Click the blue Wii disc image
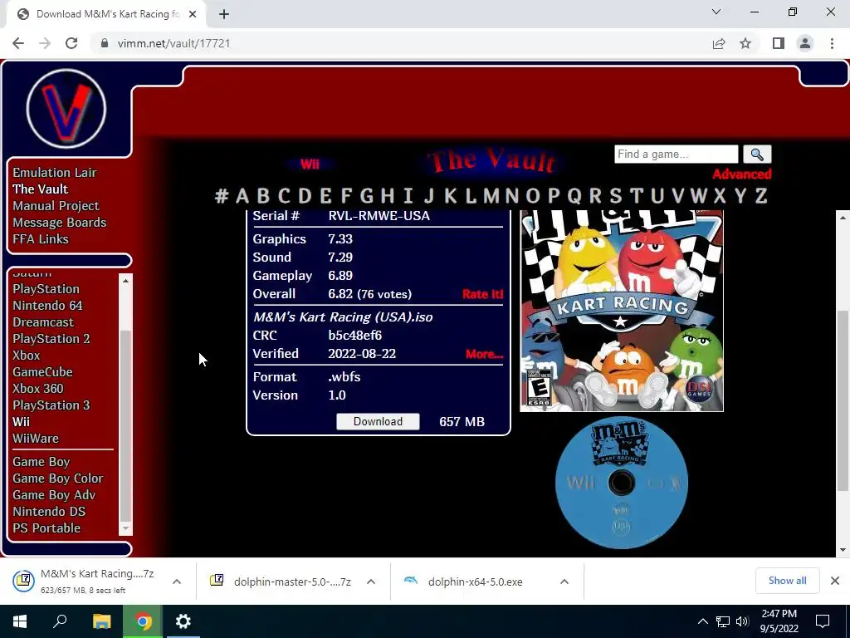This screenshot has width=850, height=638. 622,483
